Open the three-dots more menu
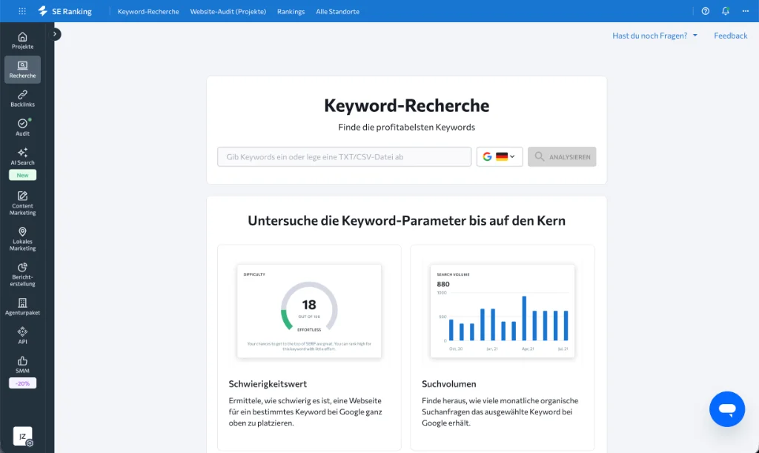 coord(746,11)
